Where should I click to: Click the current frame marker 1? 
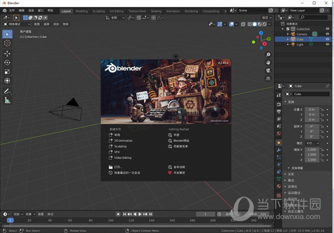(x=10, y=220)
